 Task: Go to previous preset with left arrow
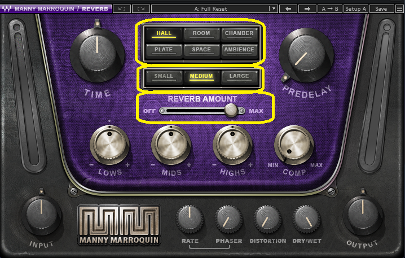coord(288,9)
